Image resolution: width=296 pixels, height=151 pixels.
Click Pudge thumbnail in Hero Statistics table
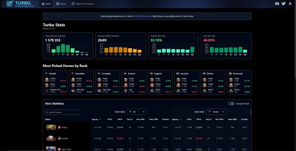(x=51, y=127)
